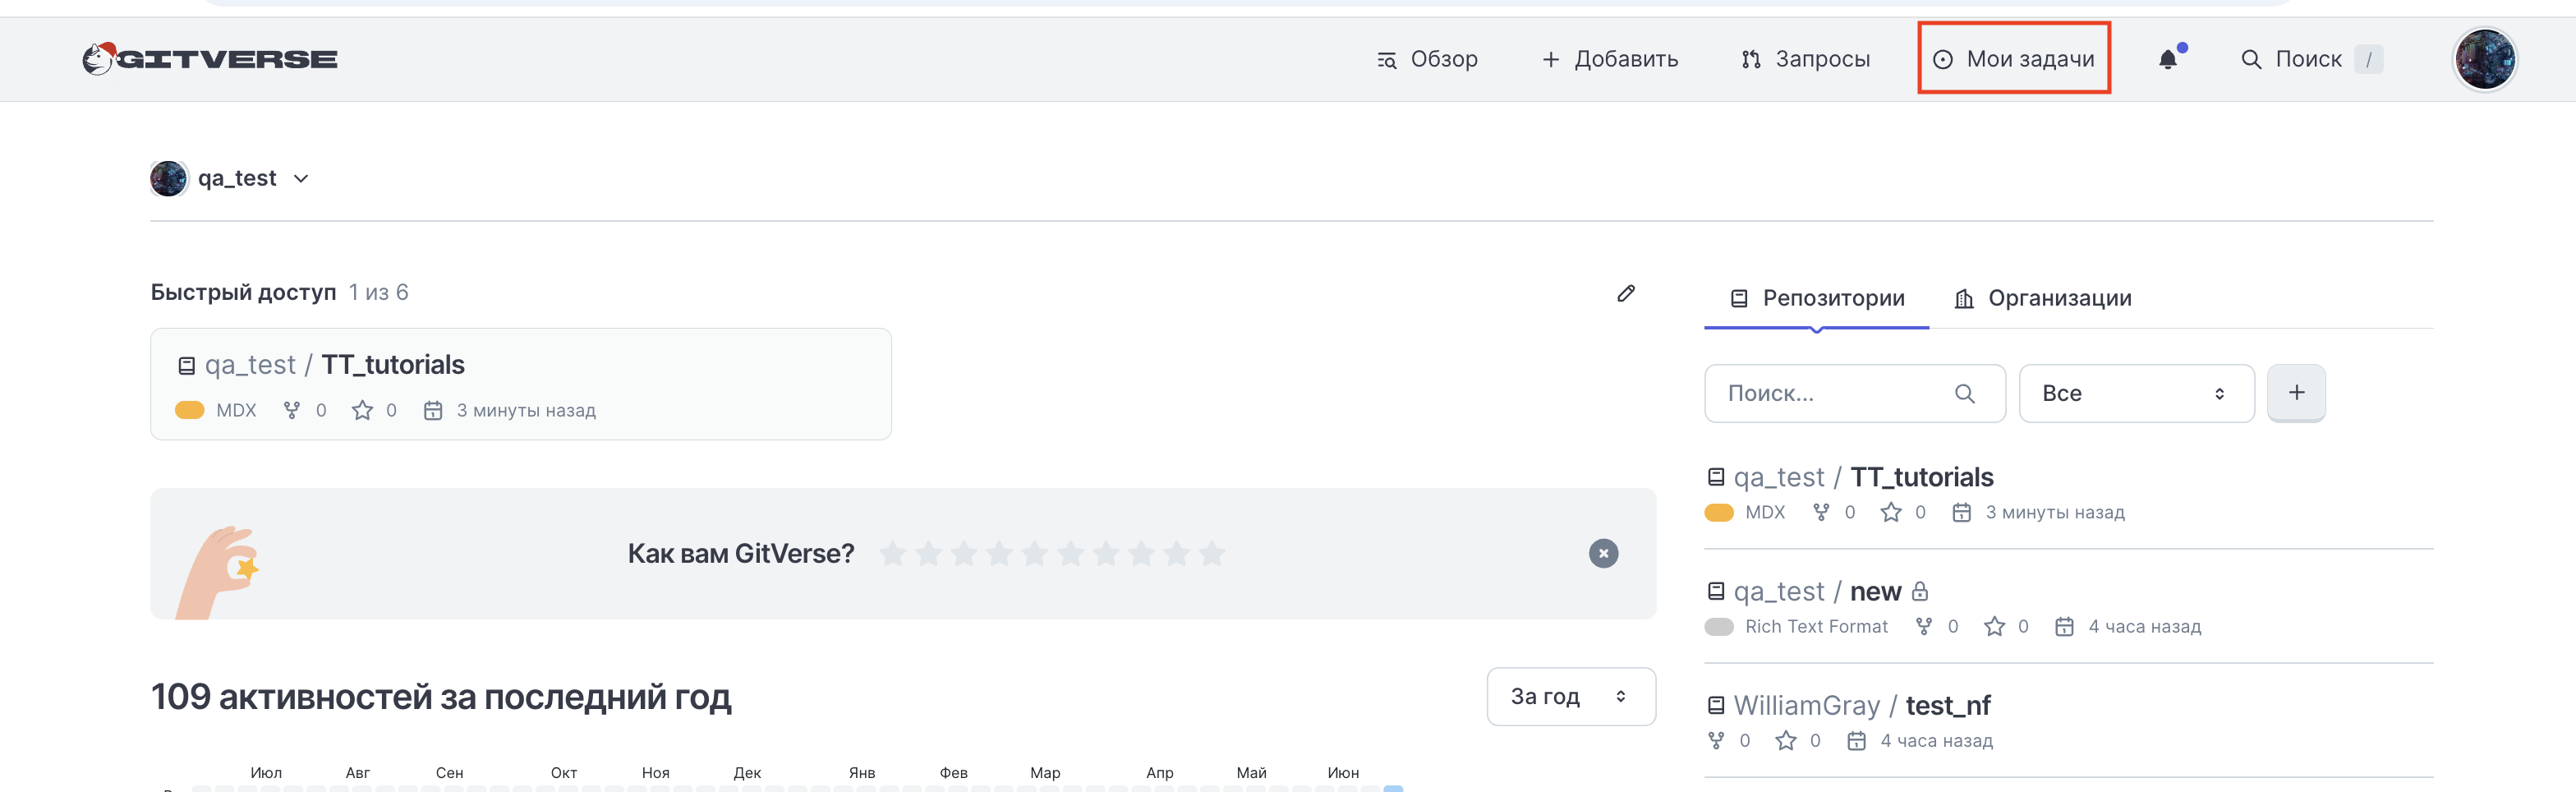Screen dimensions: 2576x792
Task: Click the calendar icon in the test_nf row
Action: pyautogui.click(x=1856, y=740)
